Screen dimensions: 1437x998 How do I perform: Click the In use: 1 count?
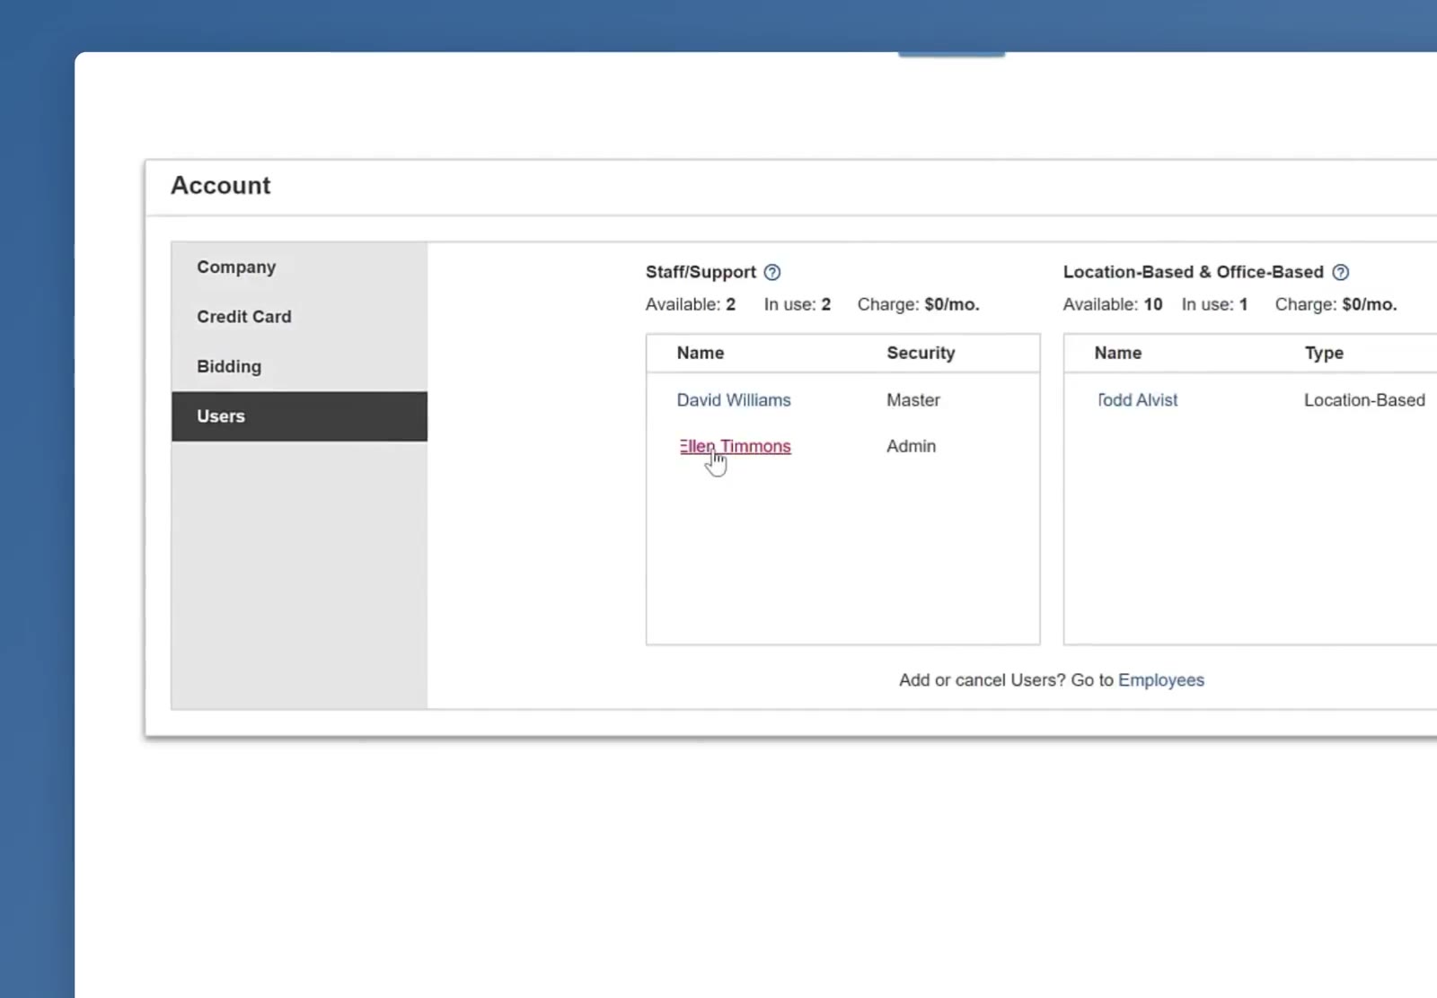[1214, 304]
